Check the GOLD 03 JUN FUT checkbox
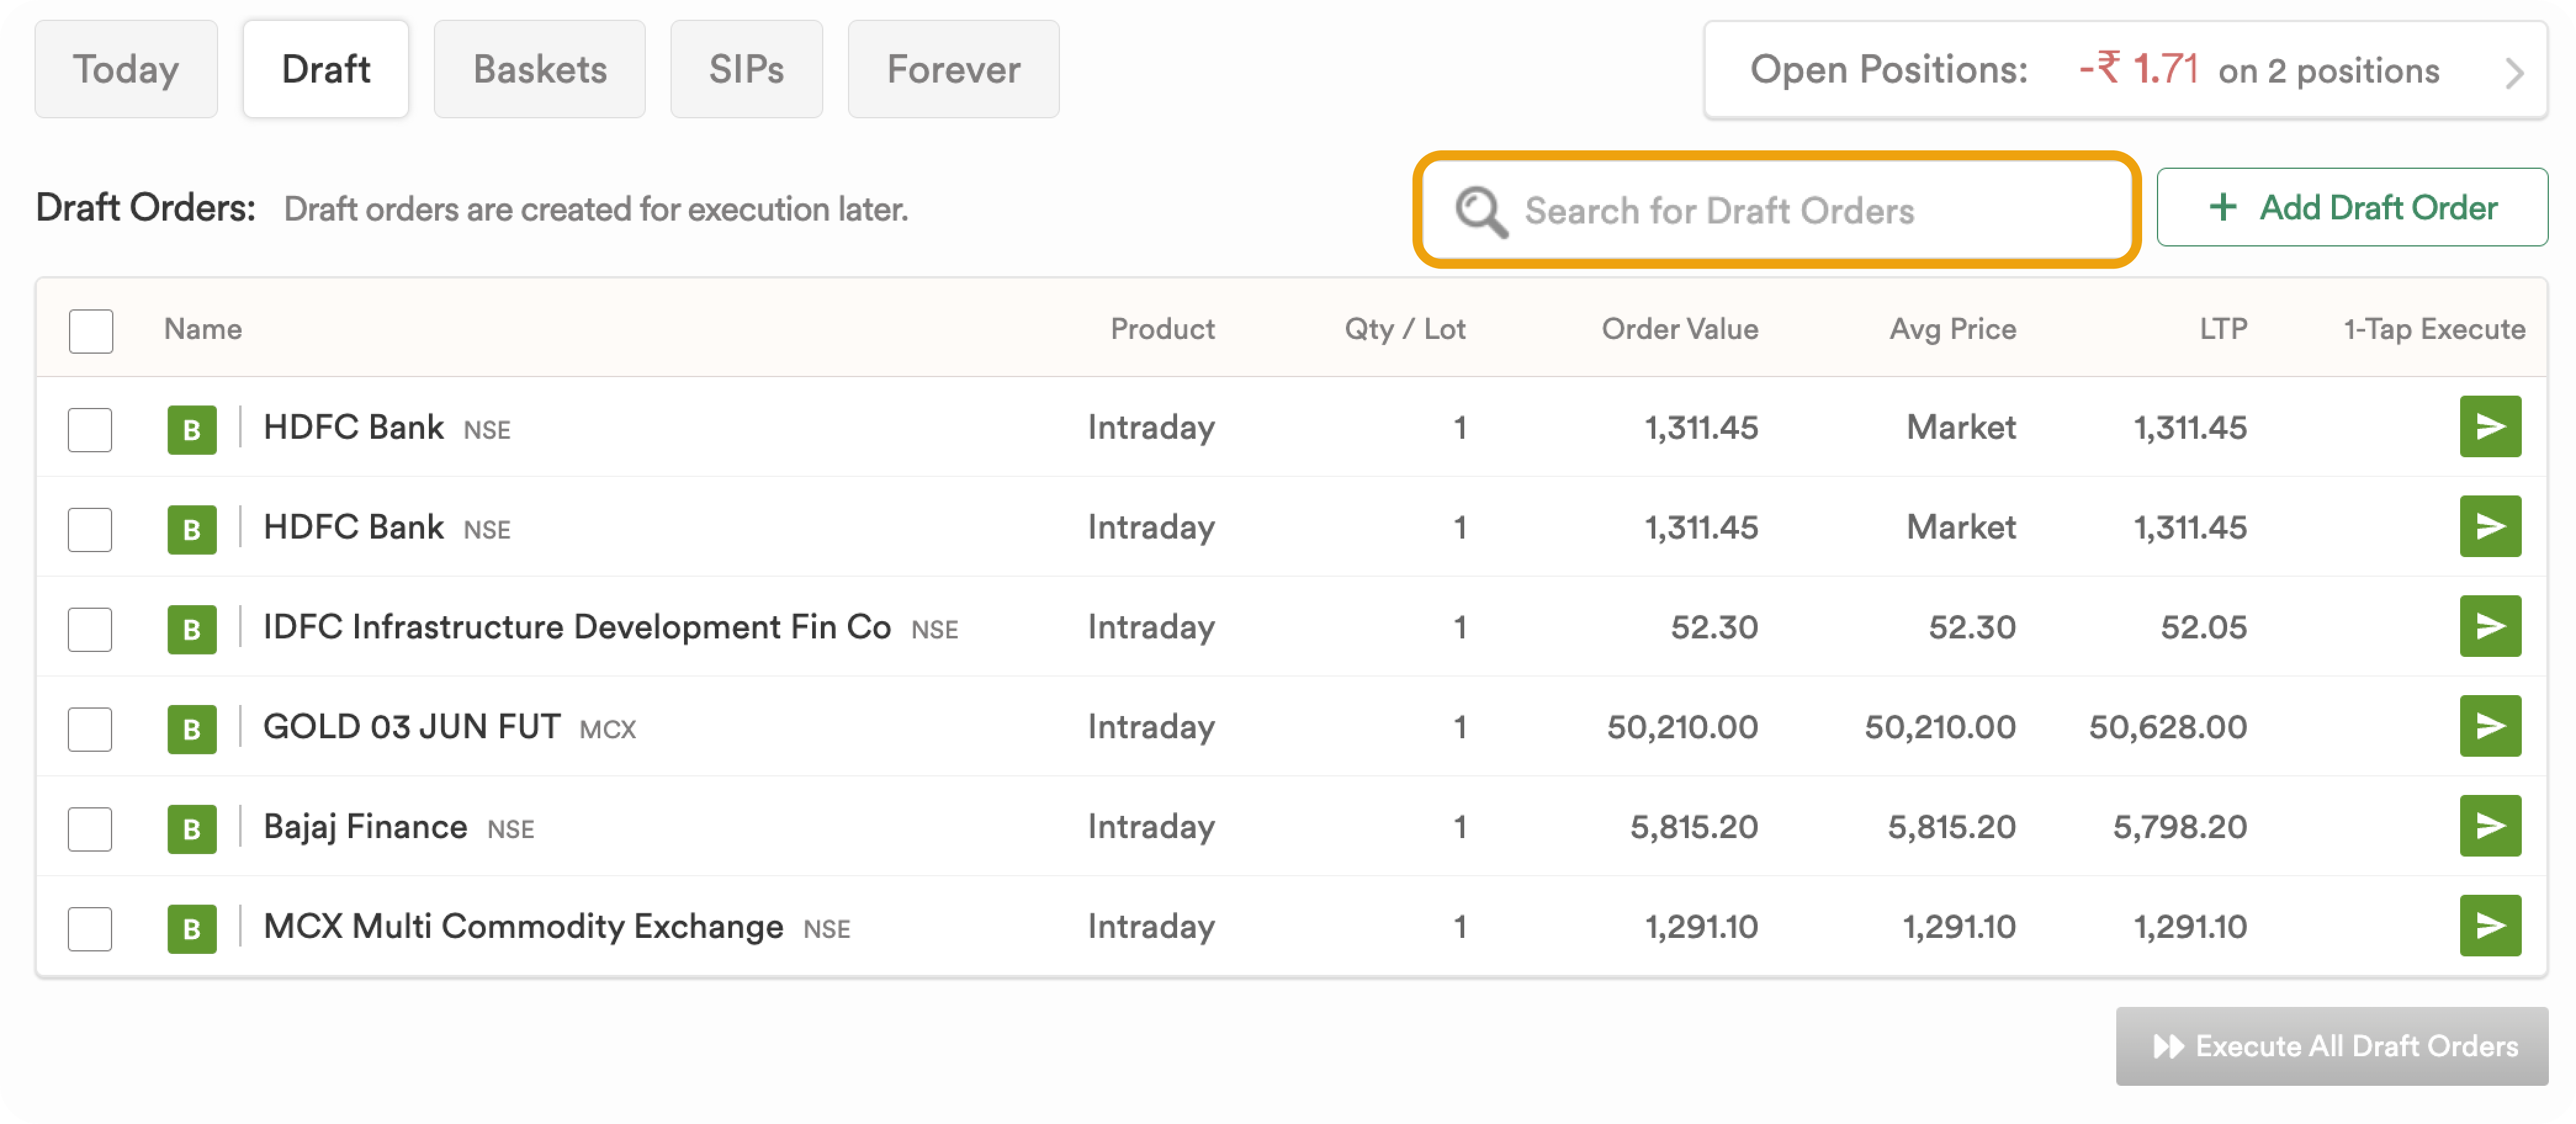The height and width of the screenshot is (1124, 2576). point(90,730)
